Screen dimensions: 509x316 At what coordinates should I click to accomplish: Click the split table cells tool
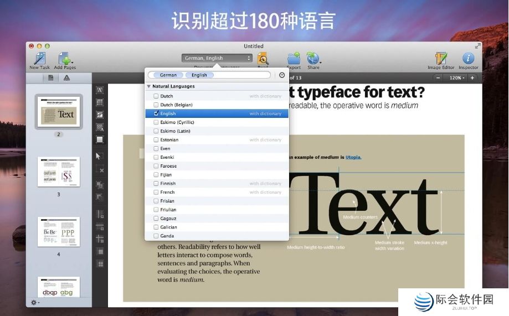click(x=100, y=264)
